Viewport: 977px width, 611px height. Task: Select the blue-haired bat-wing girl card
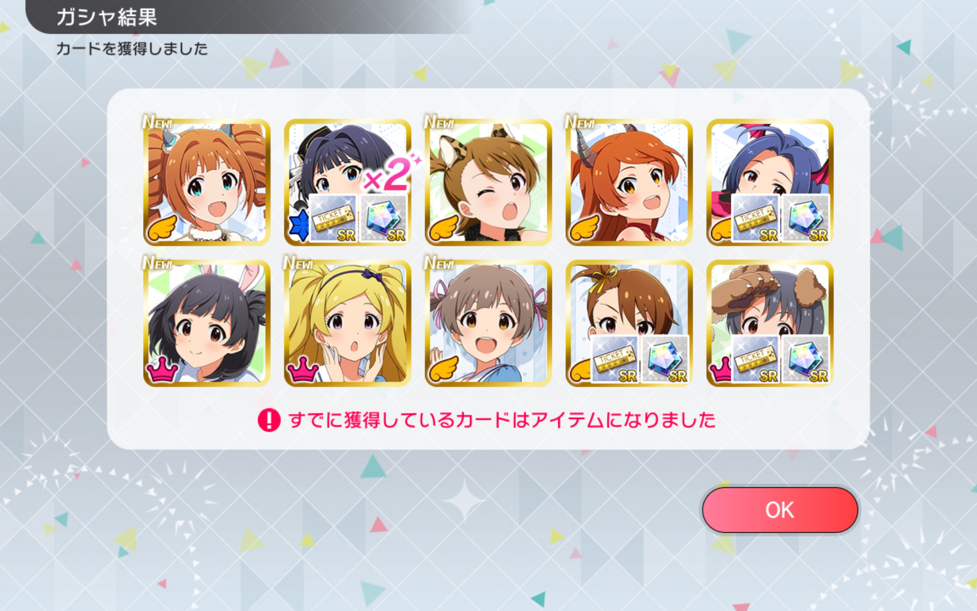click(x=770, y=182)
